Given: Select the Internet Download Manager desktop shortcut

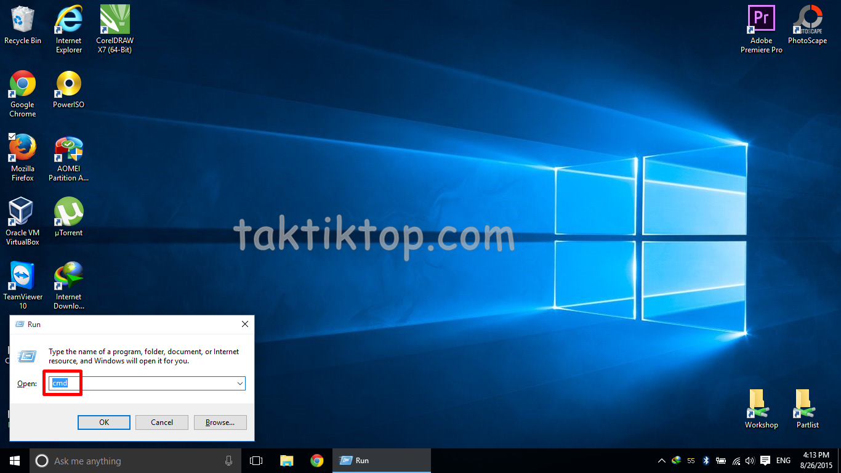Looking at the screenshot, I should (x=69, y=286).
